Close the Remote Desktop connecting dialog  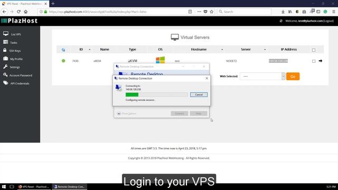click(x=206, y=78)
